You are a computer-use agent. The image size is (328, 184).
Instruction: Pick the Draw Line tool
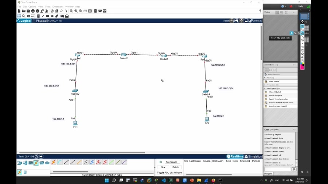click(x=43, y=16)
